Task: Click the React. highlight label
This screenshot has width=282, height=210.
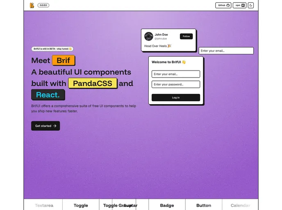Action: coord(48,95)
